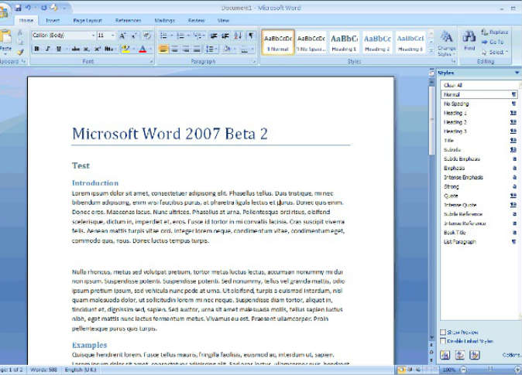The height and width of the screenshot is (375, 522).
Task: Click the zoom slider in the status bar
Action: (492, 370)
